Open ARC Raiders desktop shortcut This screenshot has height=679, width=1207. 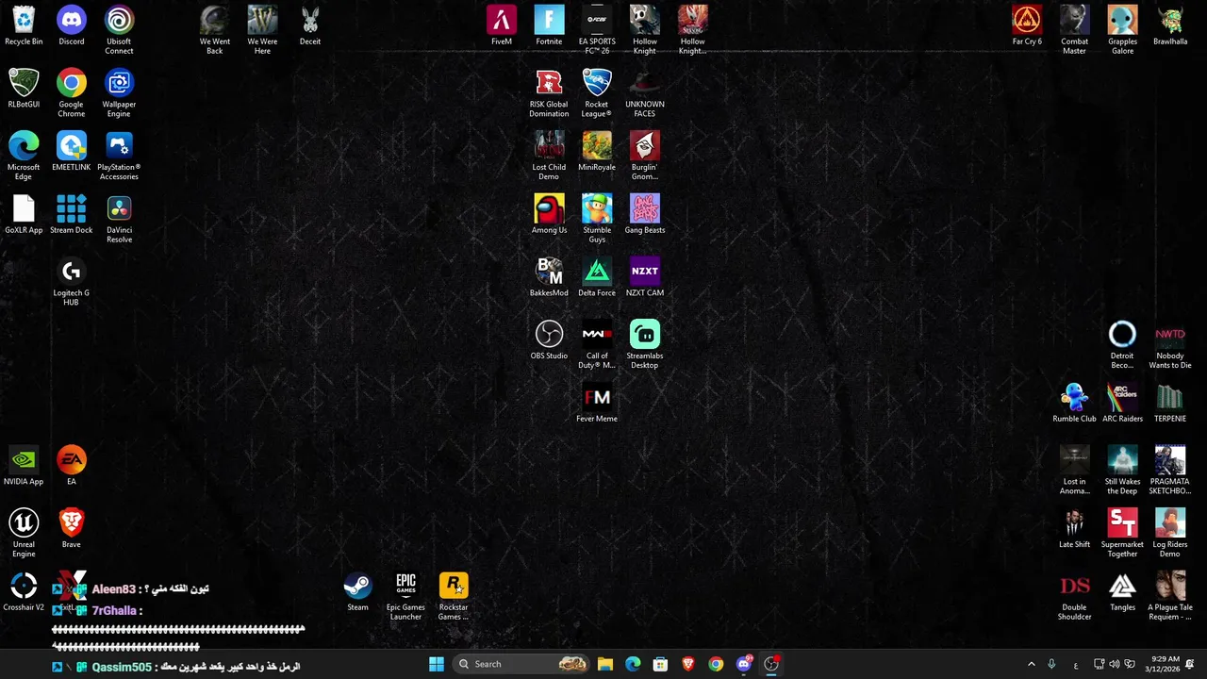(x=1122, y=404)
